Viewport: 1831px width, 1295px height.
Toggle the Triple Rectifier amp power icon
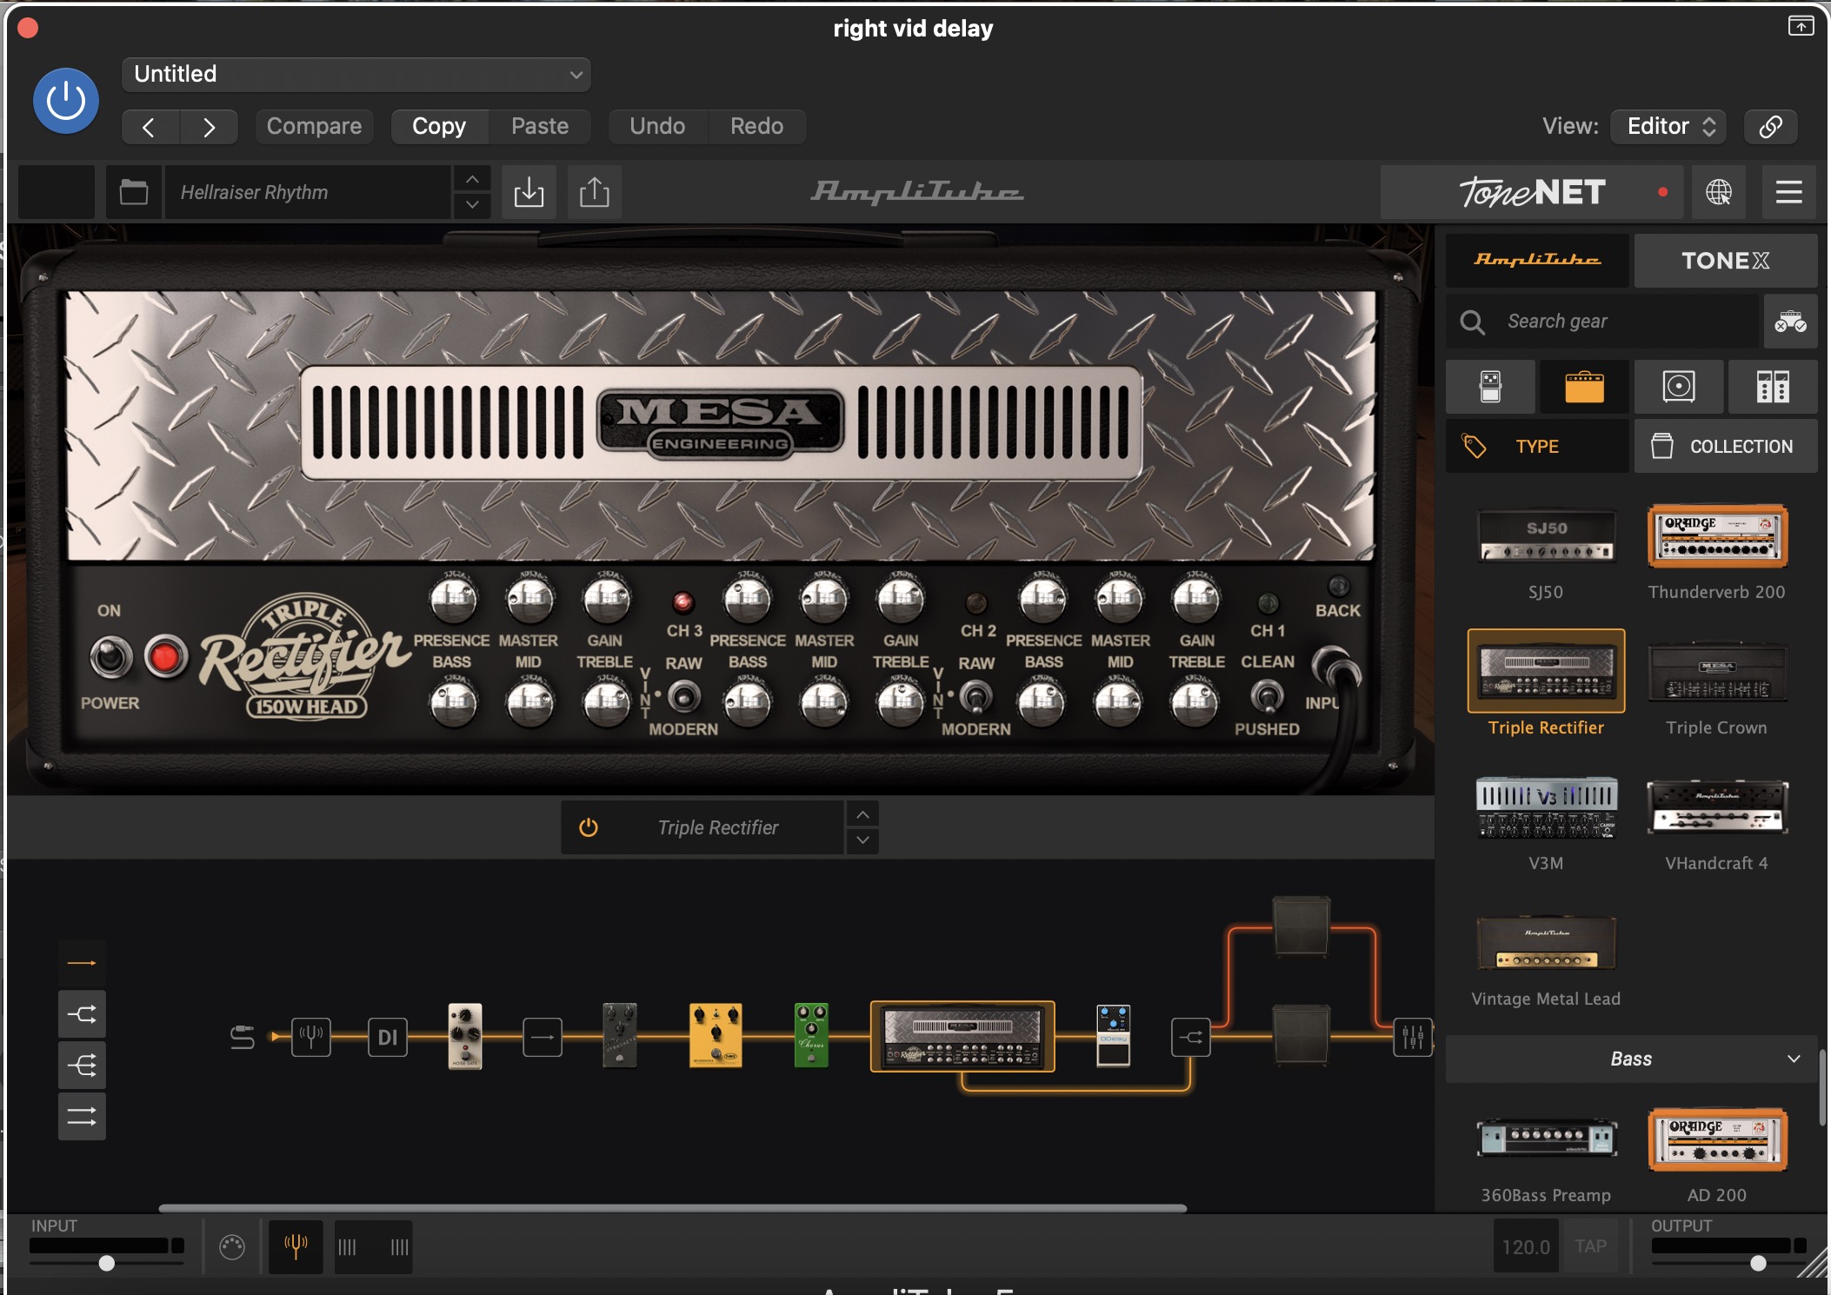click(x=589, y=827)
